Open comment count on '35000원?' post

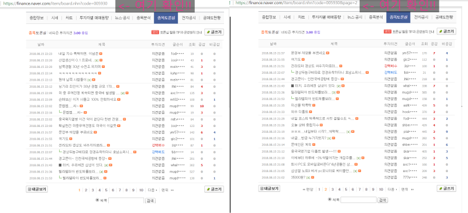point(308,177)
